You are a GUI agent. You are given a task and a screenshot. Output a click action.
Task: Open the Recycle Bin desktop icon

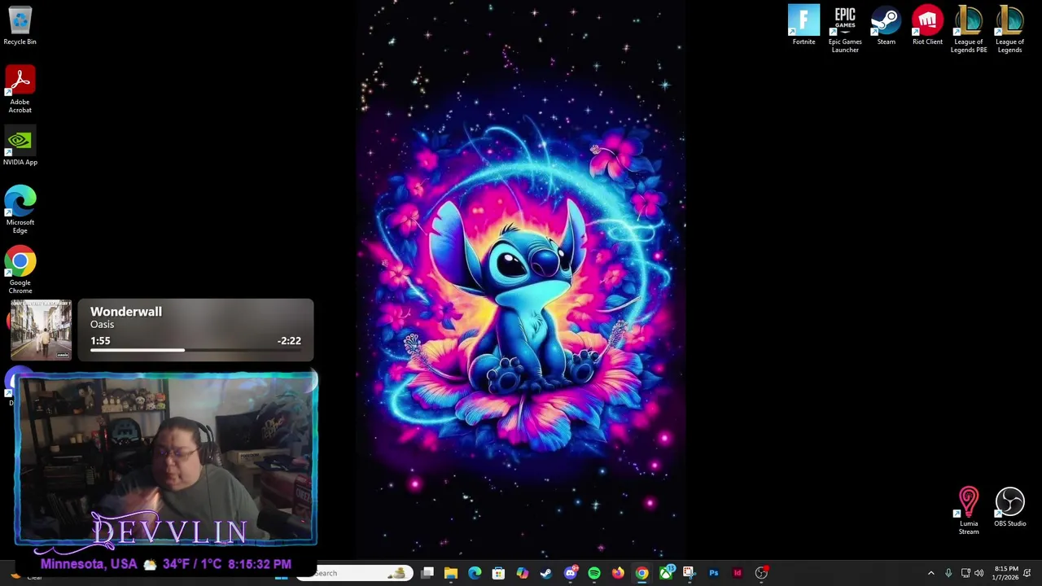[20, 25]
